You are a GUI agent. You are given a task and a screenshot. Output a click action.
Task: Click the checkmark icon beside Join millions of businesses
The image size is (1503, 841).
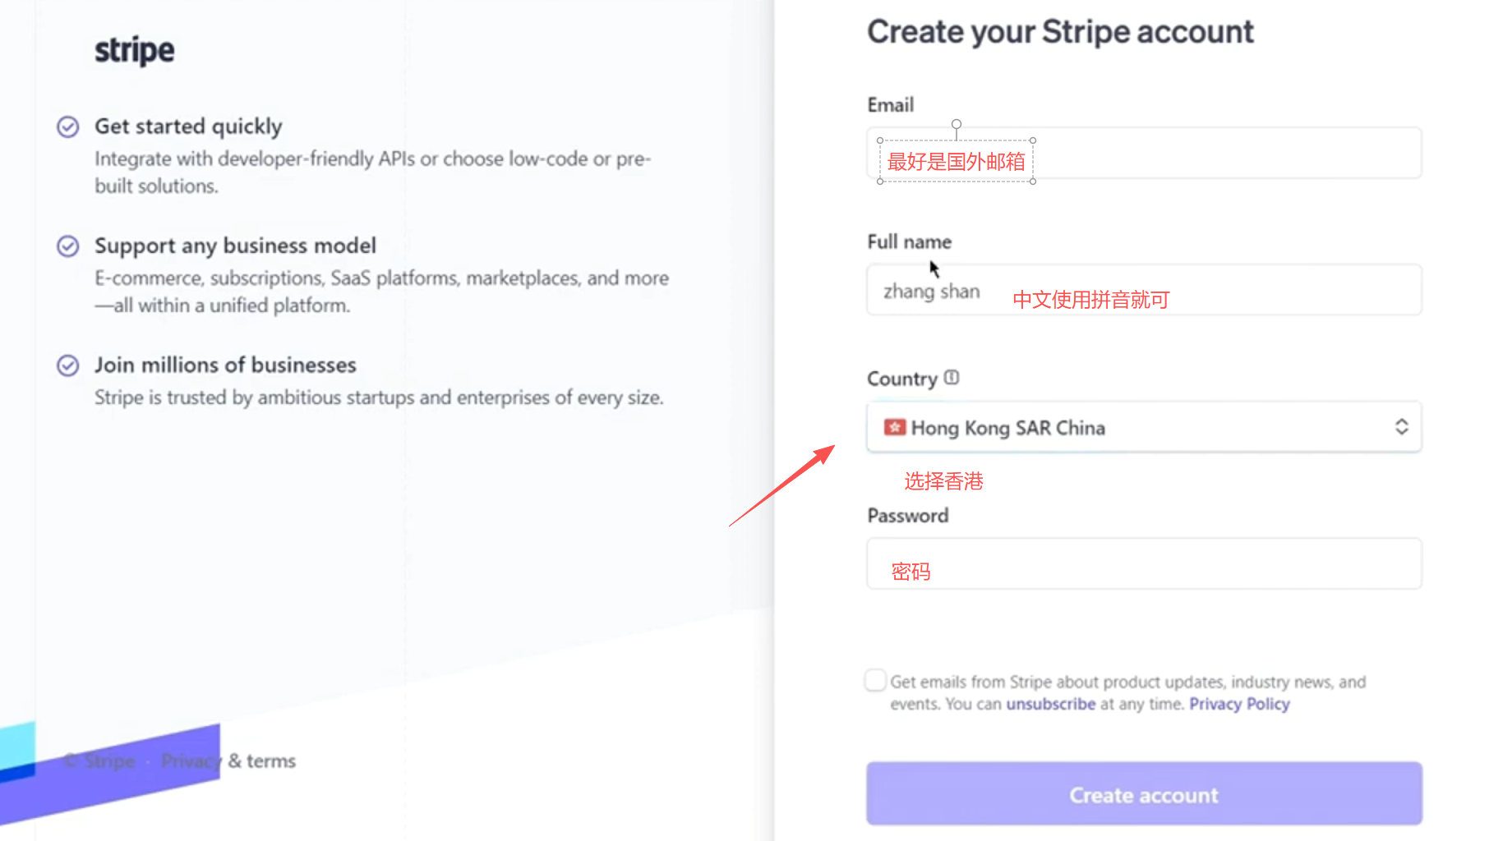click(x=68, y=365)
